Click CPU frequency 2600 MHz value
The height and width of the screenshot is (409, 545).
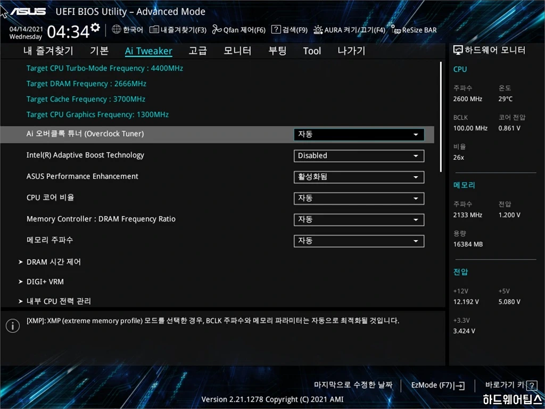coord(467,99)
